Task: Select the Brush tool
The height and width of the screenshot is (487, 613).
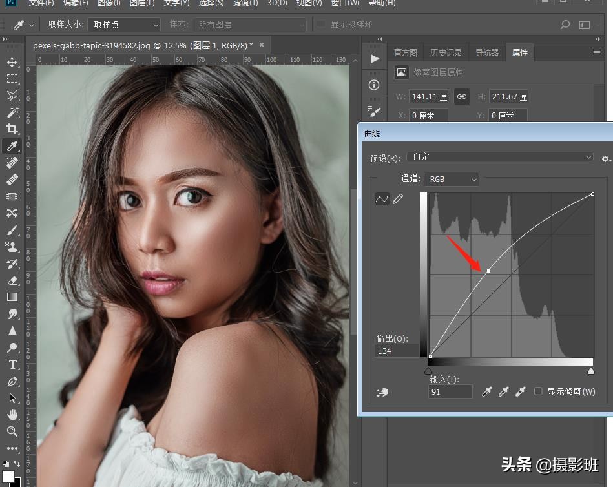Action: coord(12,230)
